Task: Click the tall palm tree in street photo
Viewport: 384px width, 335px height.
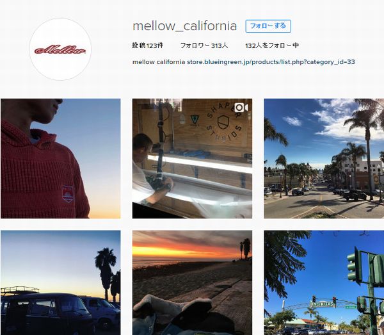Action: point(365,149)
